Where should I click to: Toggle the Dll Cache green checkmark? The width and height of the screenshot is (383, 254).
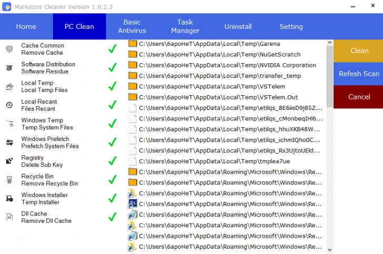tap(112, 217)
